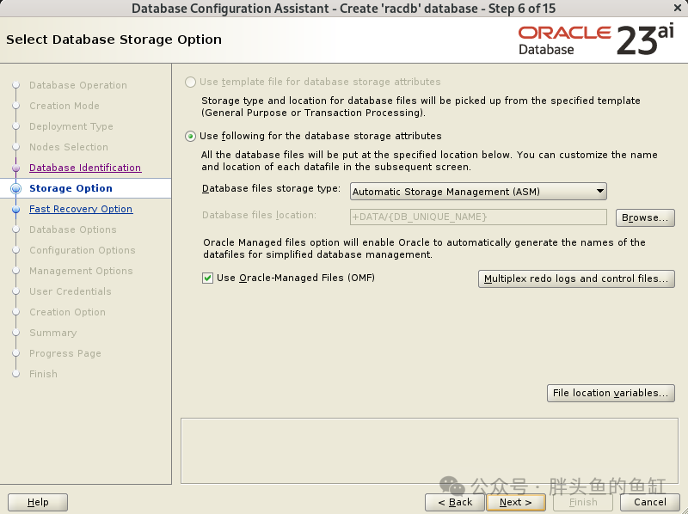688x514 pixels.
Task: Close the Database Configuration Assistant window
Action: [678, 8]
